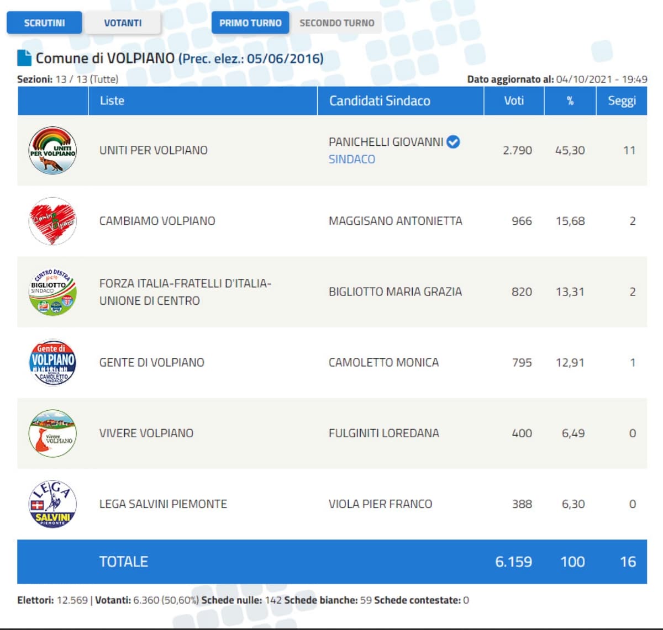Switch to the Scrutini tab
This screenshot has width=663, height=630.
click(44, 23)
